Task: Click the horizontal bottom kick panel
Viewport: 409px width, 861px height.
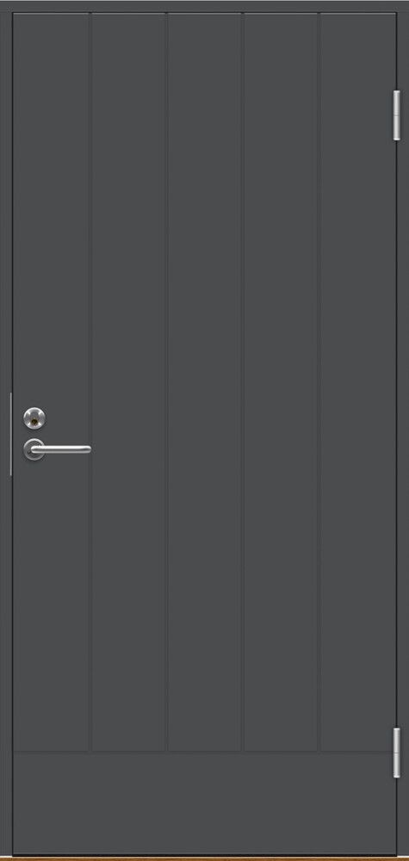Action: [x=204, y=802]
